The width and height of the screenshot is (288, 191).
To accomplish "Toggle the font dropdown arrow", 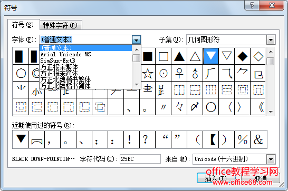I will [x=136, y=39].
